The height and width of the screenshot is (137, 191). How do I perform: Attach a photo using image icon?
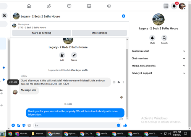(19, 125)
